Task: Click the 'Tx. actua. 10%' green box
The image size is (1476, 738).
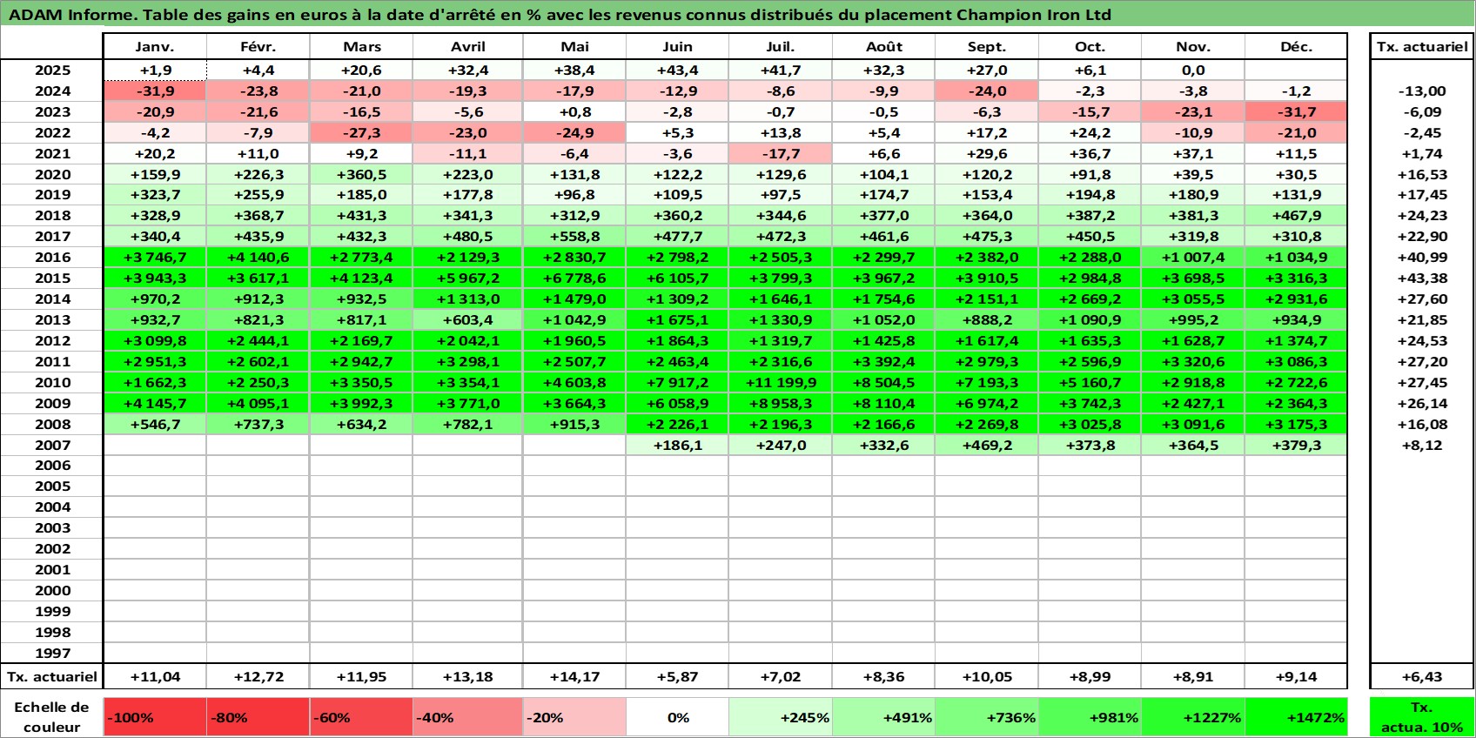Action: (1422, 717)
